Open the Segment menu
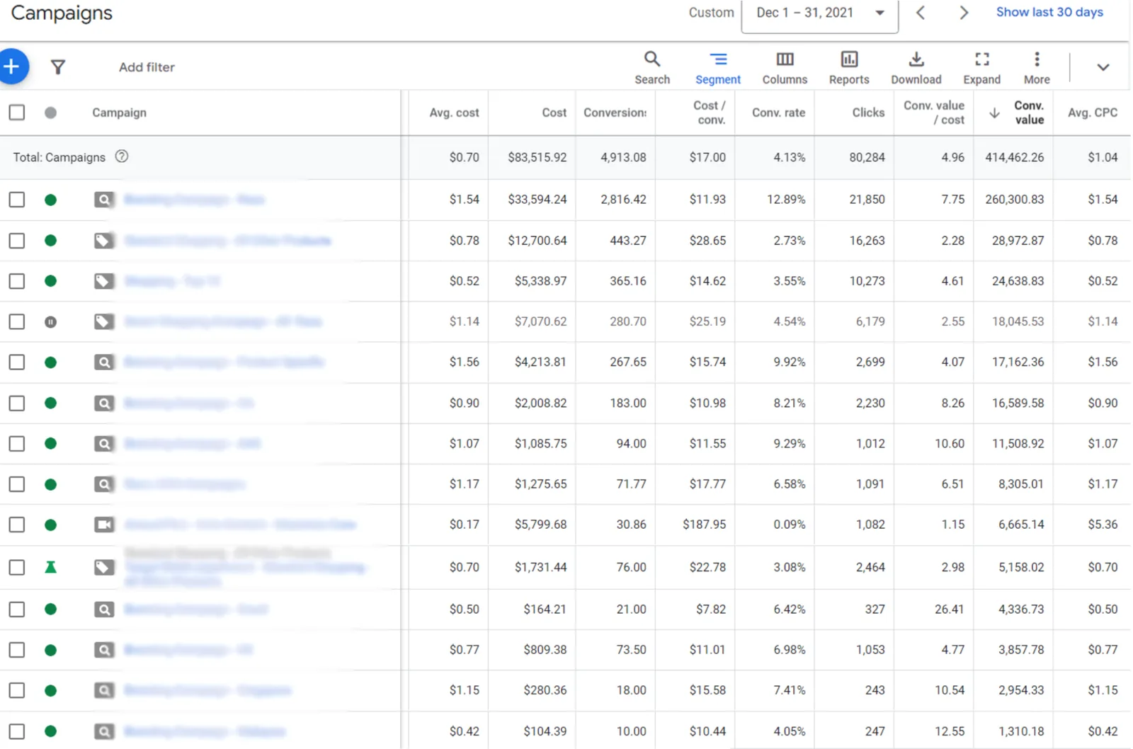 click(x=718, y=68)
